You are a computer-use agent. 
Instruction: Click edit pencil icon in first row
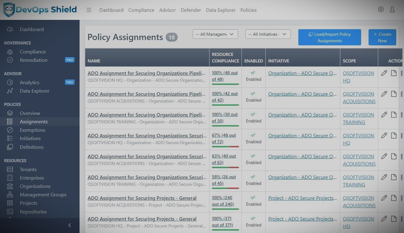point(384,73)
